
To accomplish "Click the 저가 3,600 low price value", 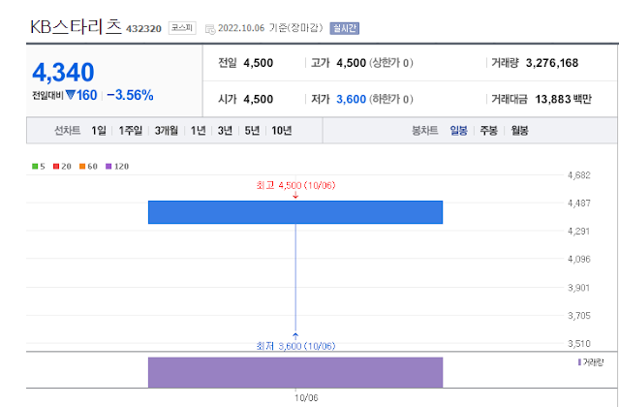I will [352, 99].
